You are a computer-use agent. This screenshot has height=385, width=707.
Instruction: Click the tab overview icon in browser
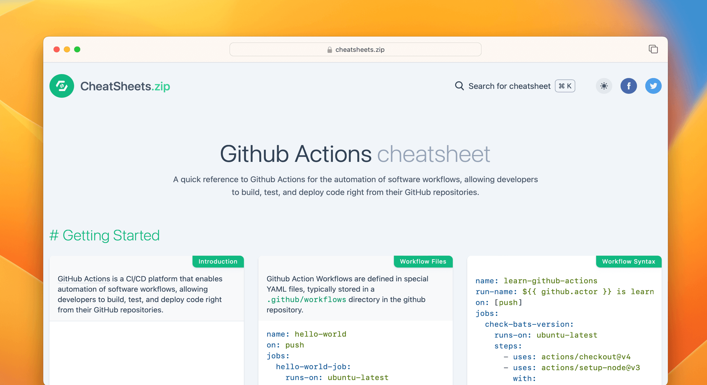tap(653, 49)
